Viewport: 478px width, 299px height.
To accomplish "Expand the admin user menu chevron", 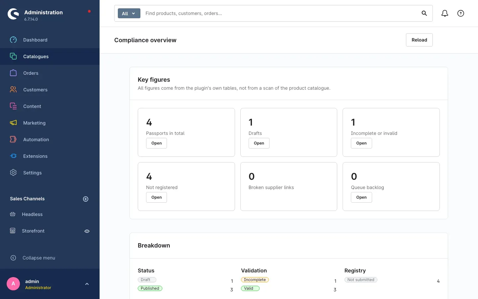I will pos(87,284).
